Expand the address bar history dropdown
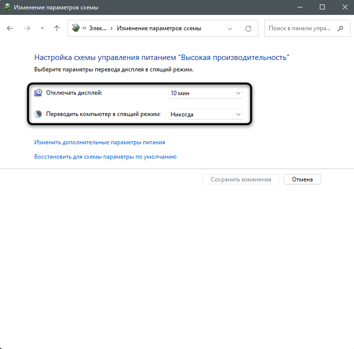354x349 pixels. [x=230, y=28]
